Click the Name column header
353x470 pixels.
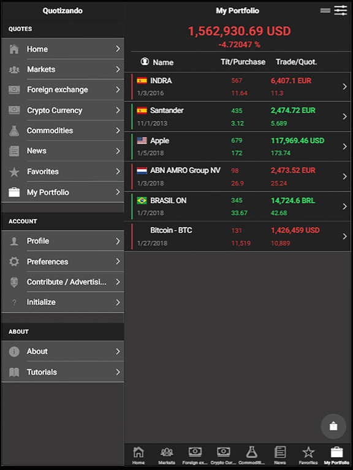coord(163,62)
